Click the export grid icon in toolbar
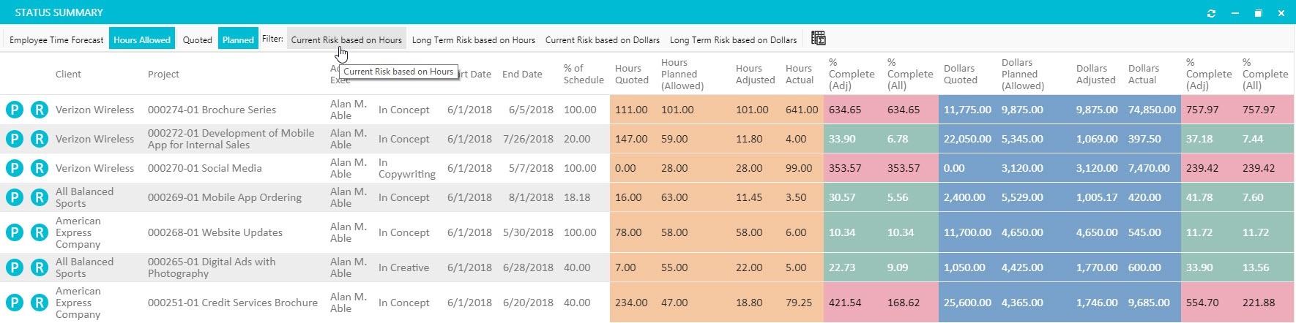This screenshot has height=323, width=1296. [819, 39]
